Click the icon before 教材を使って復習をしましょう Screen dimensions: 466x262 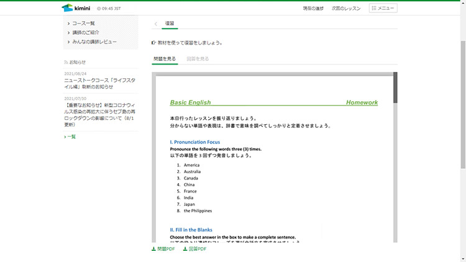point(154,43)
